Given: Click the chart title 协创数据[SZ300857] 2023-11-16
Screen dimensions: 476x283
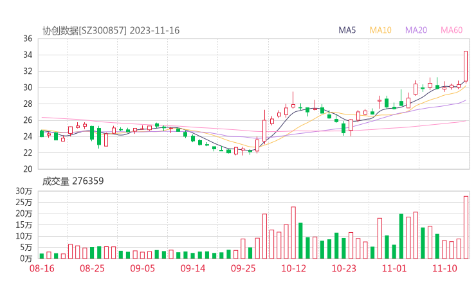Looking at the screenshot, I should tap(111, 30).
